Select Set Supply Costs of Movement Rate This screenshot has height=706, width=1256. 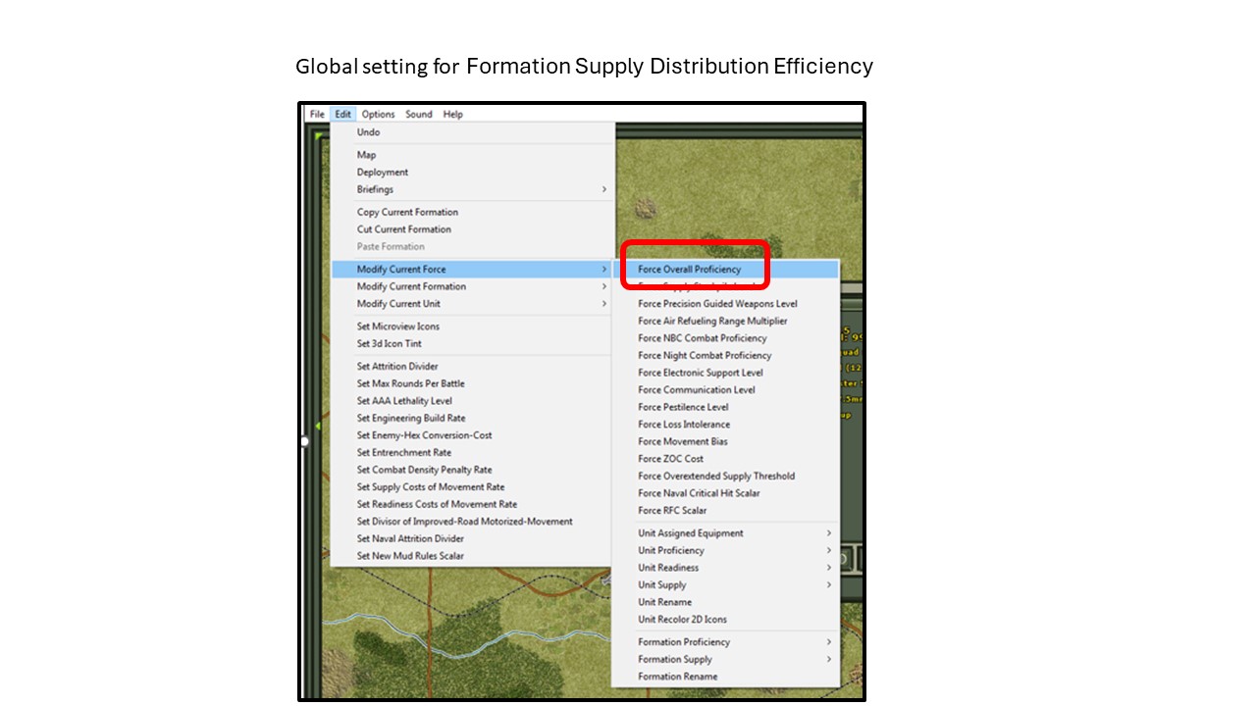[473, 487]
